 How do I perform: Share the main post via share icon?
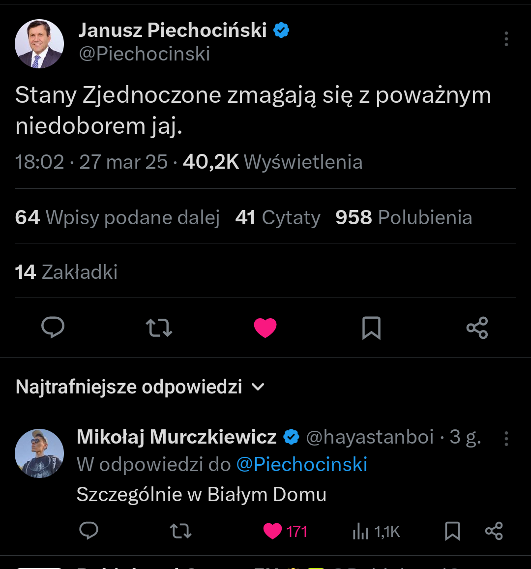(x=477, y=328)
